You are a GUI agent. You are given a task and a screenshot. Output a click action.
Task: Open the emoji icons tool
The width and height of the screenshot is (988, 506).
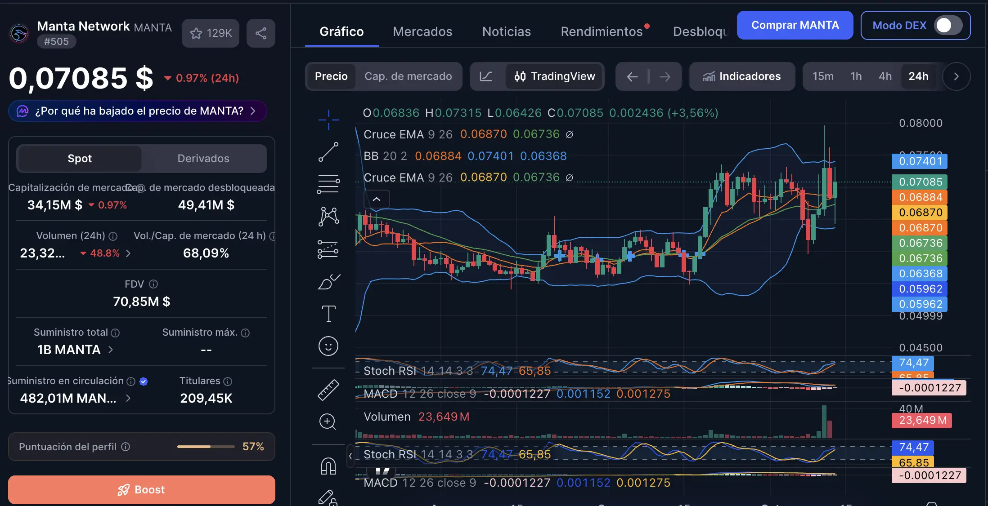[328, 346]
